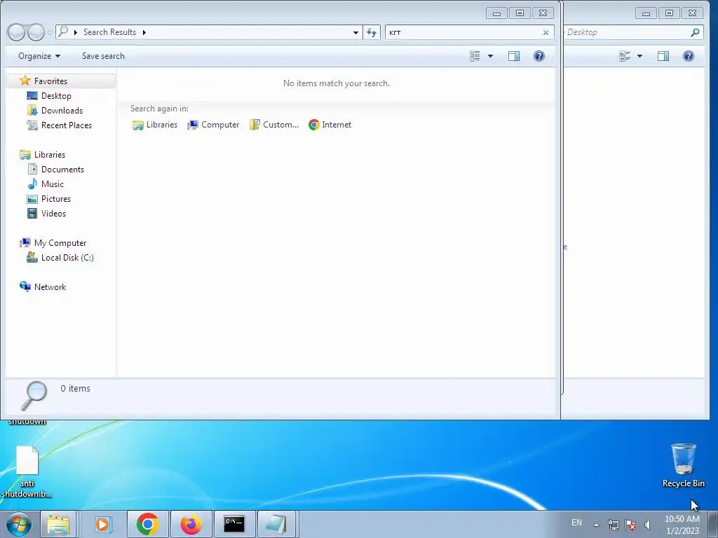This screenshot has height=538, width=718.
Task: Open Google Chrome from taskbar
Action: click(147, 524)
